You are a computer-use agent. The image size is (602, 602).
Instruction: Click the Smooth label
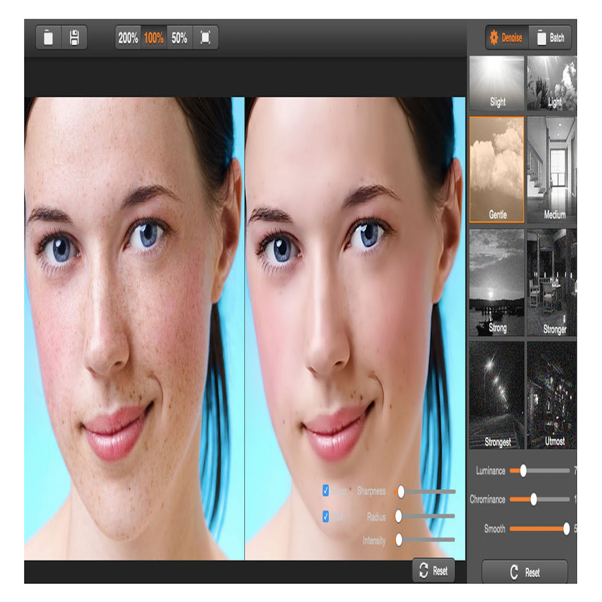tap(495, 528)
